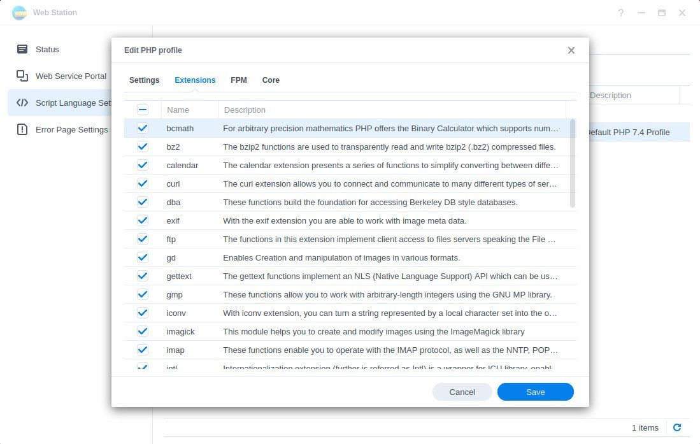The height and width of the screenshot is (444, 700).
Task: Refresh the profiles list
Action: (678, 427)
